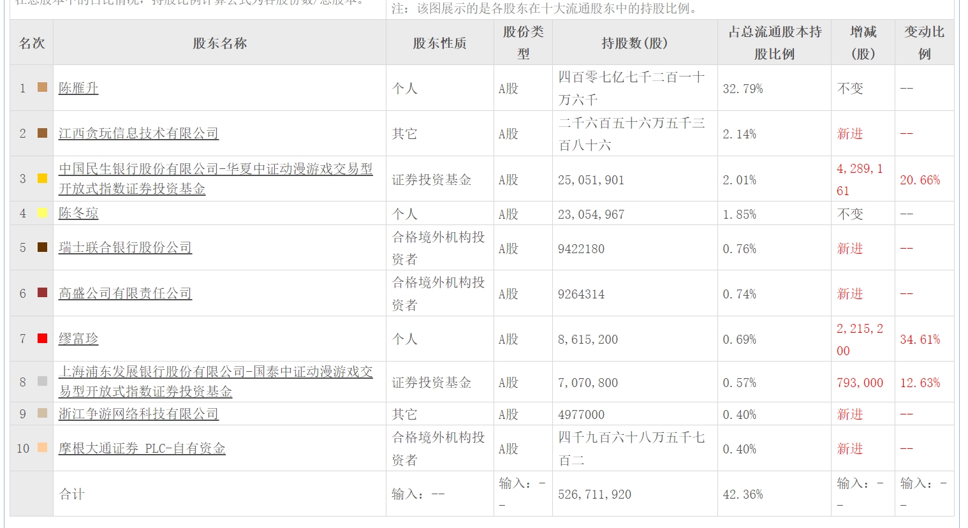Open shareholder link 摩根大通证券 PLC-自有资金
Screen dimensions: 968x528
point(142,448)
